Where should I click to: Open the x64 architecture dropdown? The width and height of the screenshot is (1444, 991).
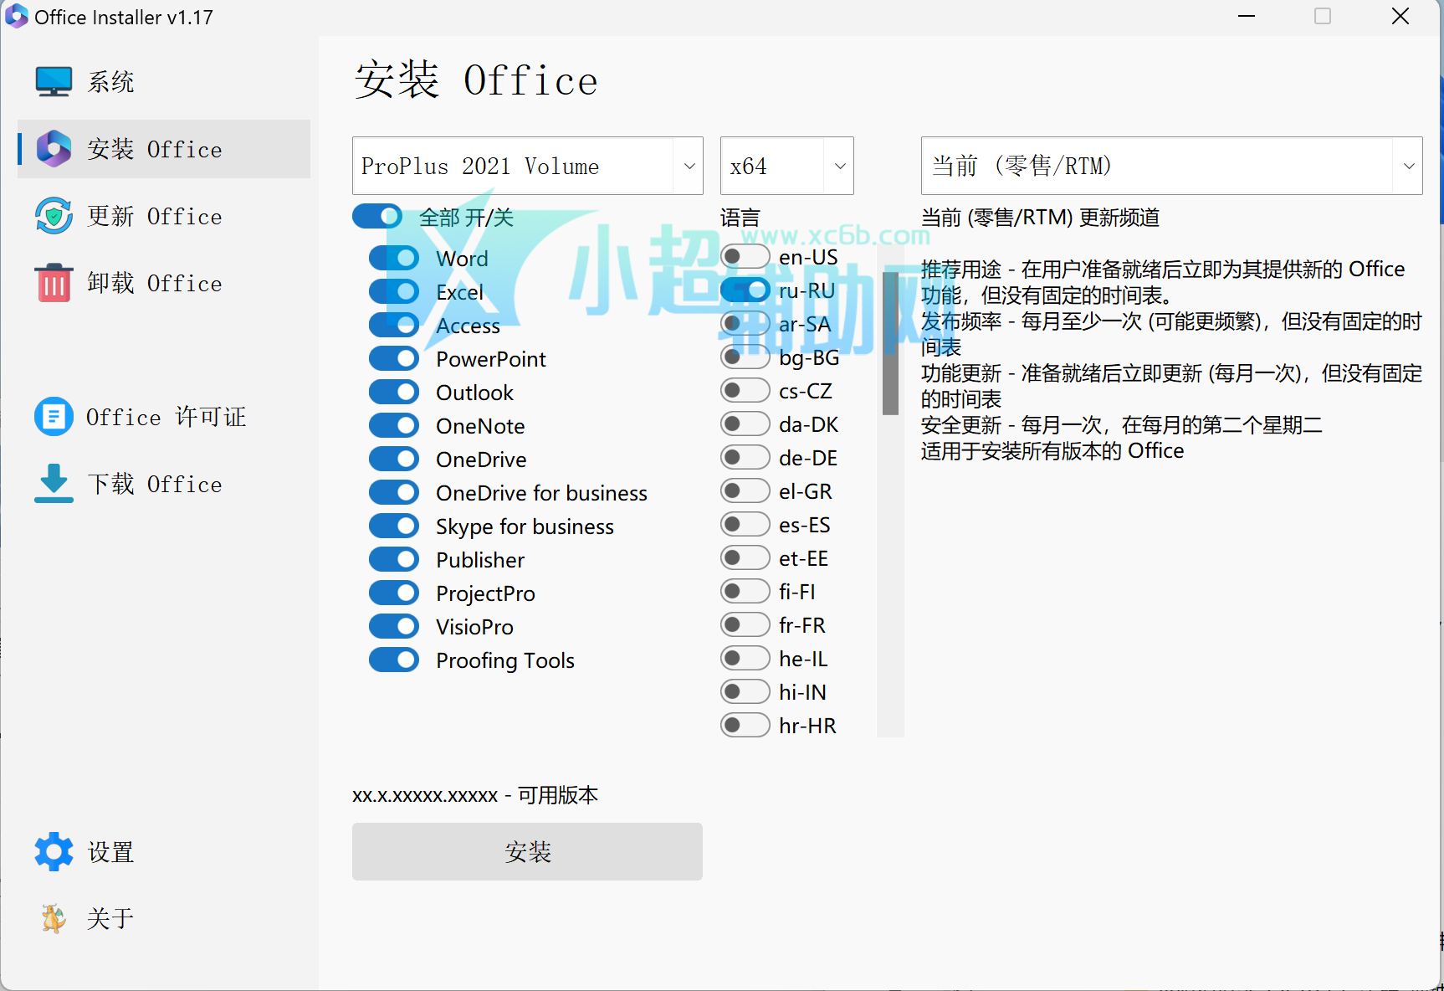787,166
